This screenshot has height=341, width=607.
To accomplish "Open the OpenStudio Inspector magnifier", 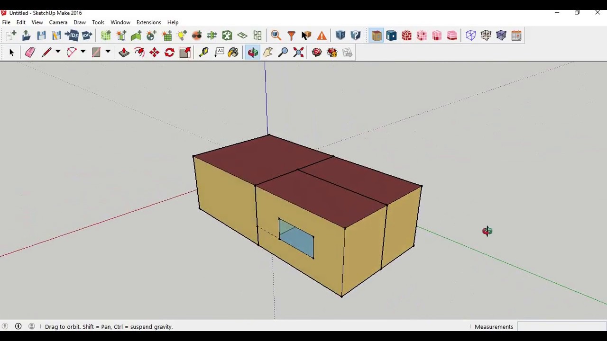I will pos(276,36).
